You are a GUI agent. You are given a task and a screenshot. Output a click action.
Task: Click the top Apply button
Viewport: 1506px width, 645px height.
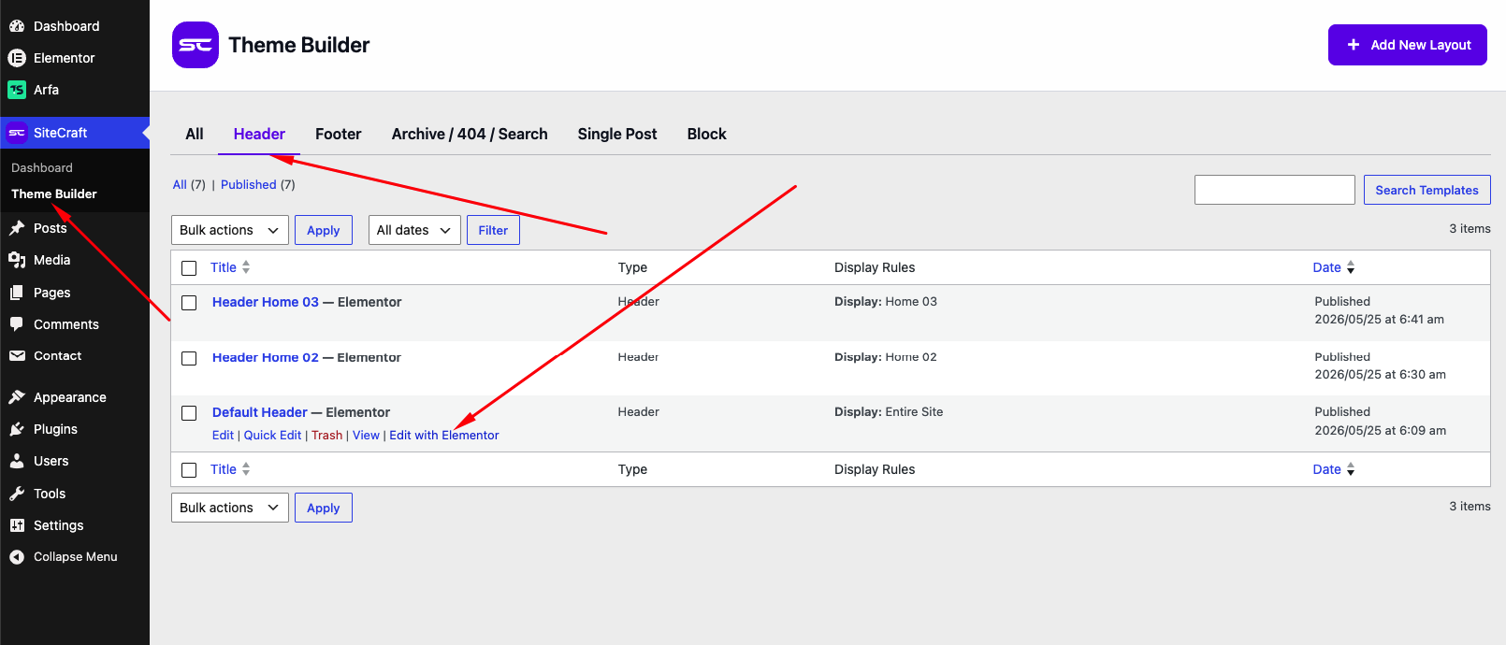(x=324, y=230)
